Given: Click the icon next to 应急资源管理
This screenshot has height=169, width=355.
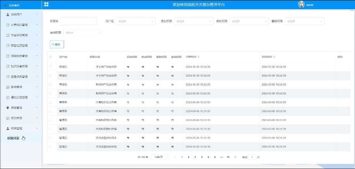Looking at the screenshot, I should (8, 77).
